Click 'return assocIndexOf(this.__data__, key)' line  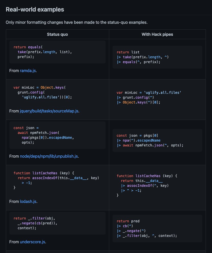[x=58, y=178]
